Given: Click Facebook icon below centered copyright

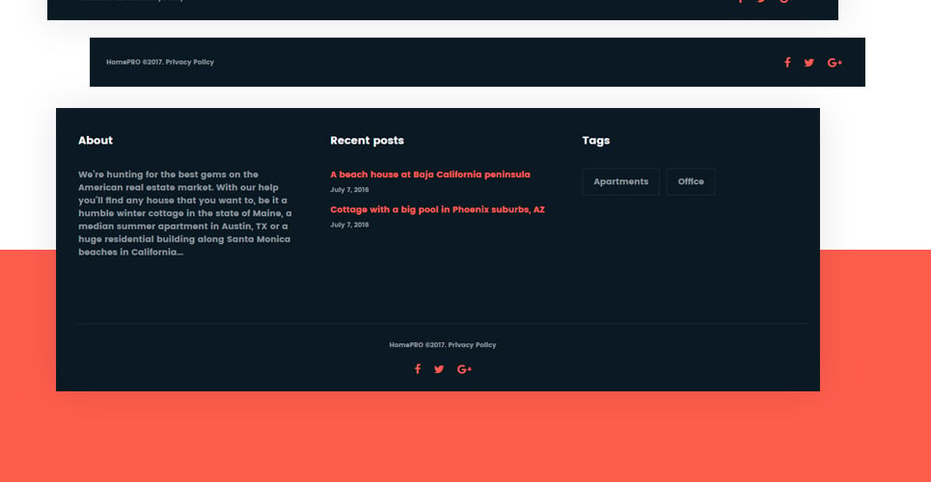Looking at the screenshot, I should pyautogui.click(x=418, y=369).
